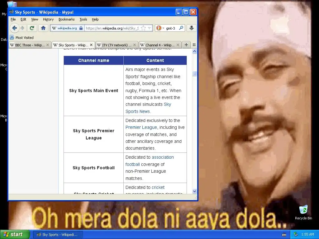Image resolution: width=319 pixels, height=239 pixels.
Task: Close the BBC Three tab
Action: tap(48, 45)
